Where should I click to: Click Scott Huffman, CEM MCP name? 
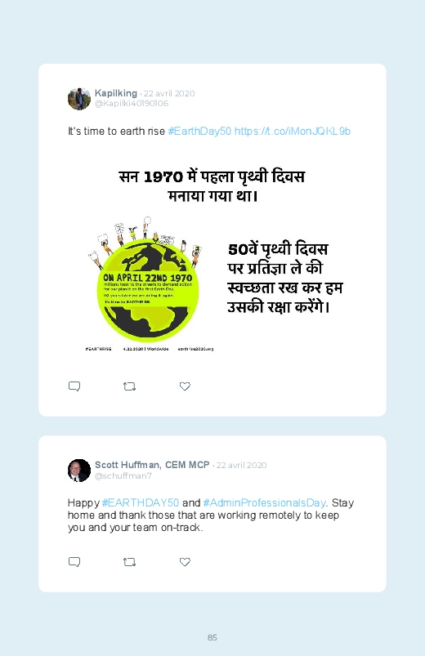pyautogui.click(x=152, y=465)
